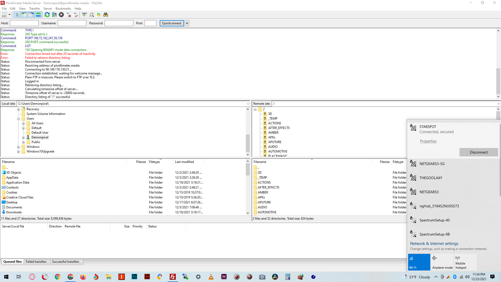Click the colored-rows table toolbar icon
Viewport: 501px width, 282px height.
[x=84, y=15]
